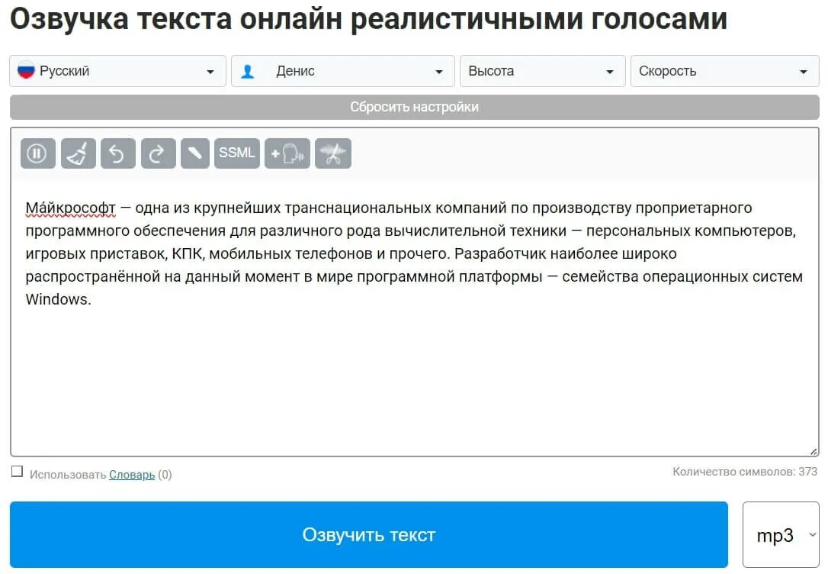Clear the text with the broom icon
Screen dimensions: 828x574
pyautogui.click(x=79, y=154)
